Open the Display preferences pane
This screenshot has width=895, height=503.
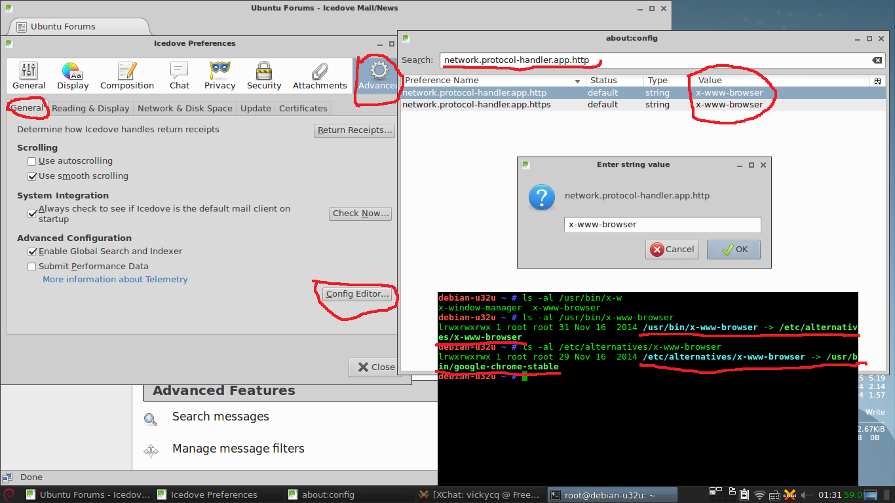click(73, 76)
